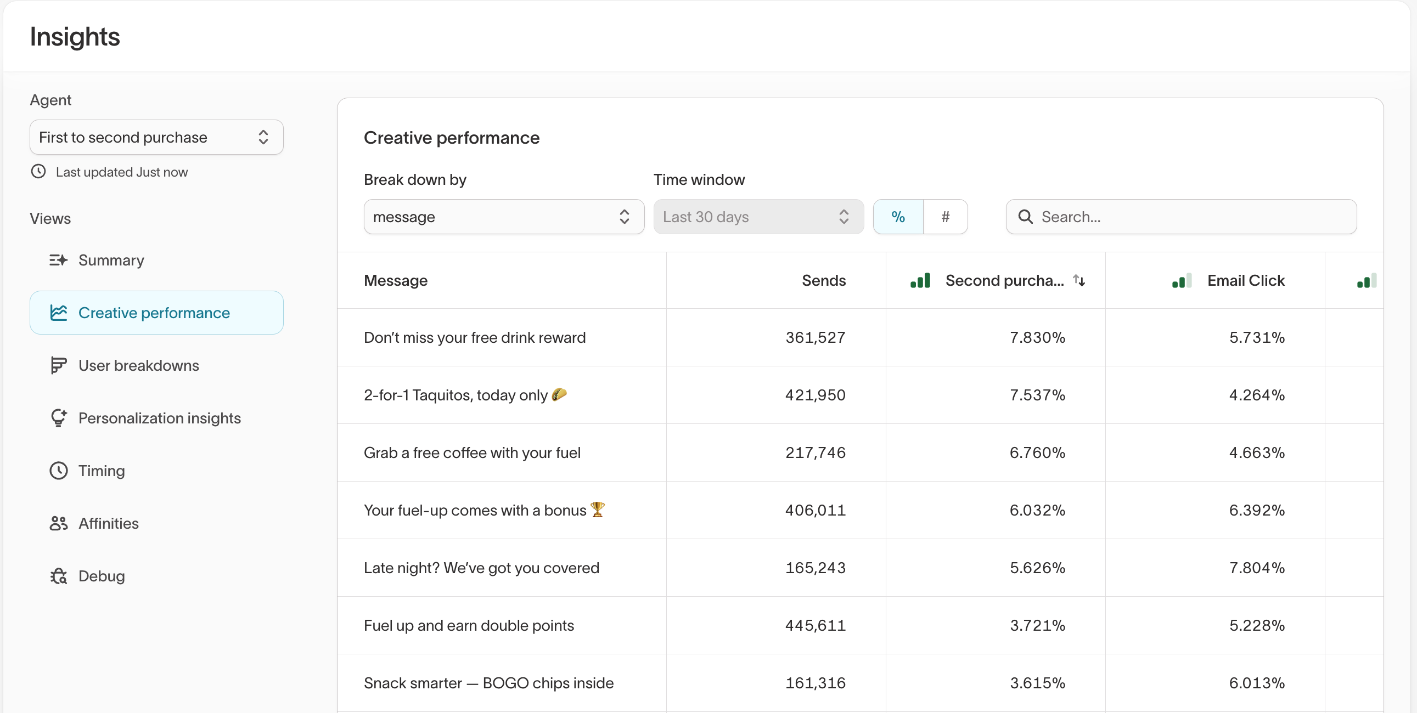Screen dimensions: 1417x713
Task: Switch to the Summary view
Action: 111,260
